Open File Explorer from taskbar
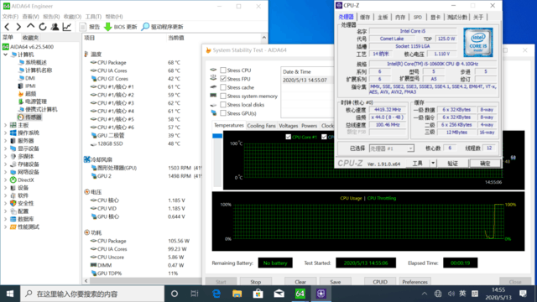The width and height of the screenshot is (537, 302). point(237,294)
